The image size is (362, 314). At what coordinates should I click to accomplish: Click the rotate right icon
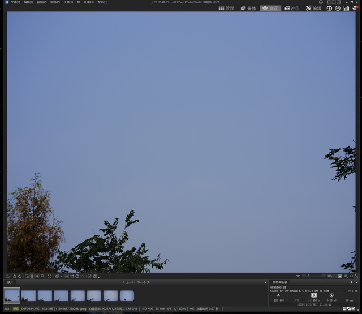pyautogui.click(x=19, y=276)
